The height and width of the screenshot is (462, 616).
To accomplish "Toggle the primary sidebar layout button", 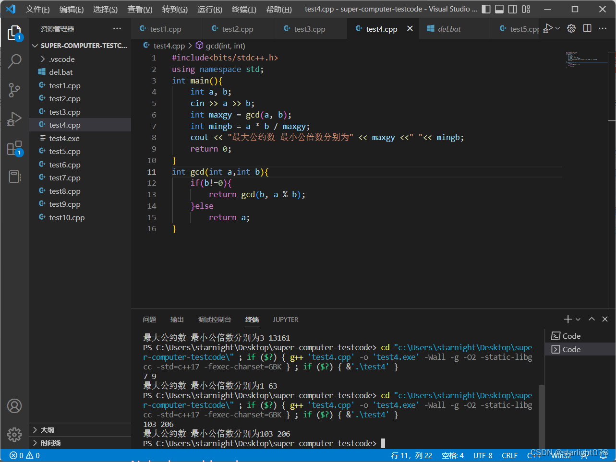I will 486,9.
